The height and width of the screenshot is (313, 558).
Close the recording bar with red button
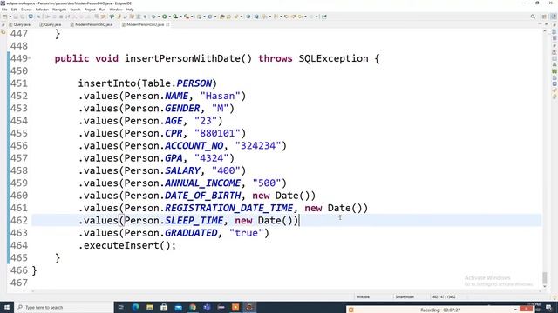(x=526, y=310)
